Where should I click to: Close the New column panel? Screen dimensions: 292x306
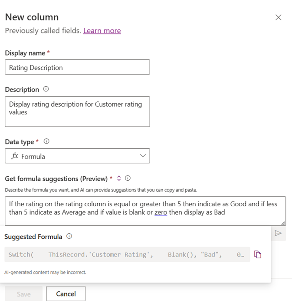[279, 17]
